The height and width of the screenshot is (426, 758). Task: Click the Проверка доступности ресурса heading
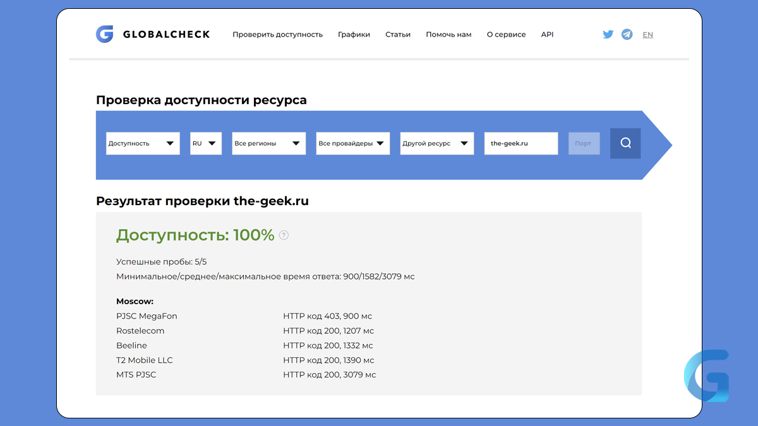point(202,100)
